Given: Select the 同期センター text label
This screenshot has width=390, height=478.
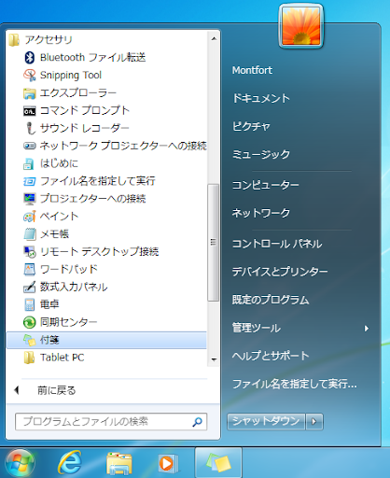Looking at the screenshot, I should 69,322.
